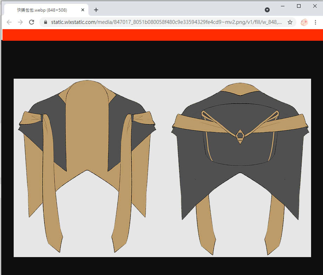Bookmark this page with the star
The width and height of the screenshot is (323, 275).
click(x=290, y=22)
